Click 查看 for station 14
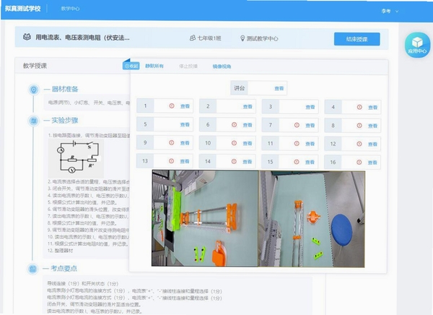Viewport: 433px width, 315px height. [247, 162]
